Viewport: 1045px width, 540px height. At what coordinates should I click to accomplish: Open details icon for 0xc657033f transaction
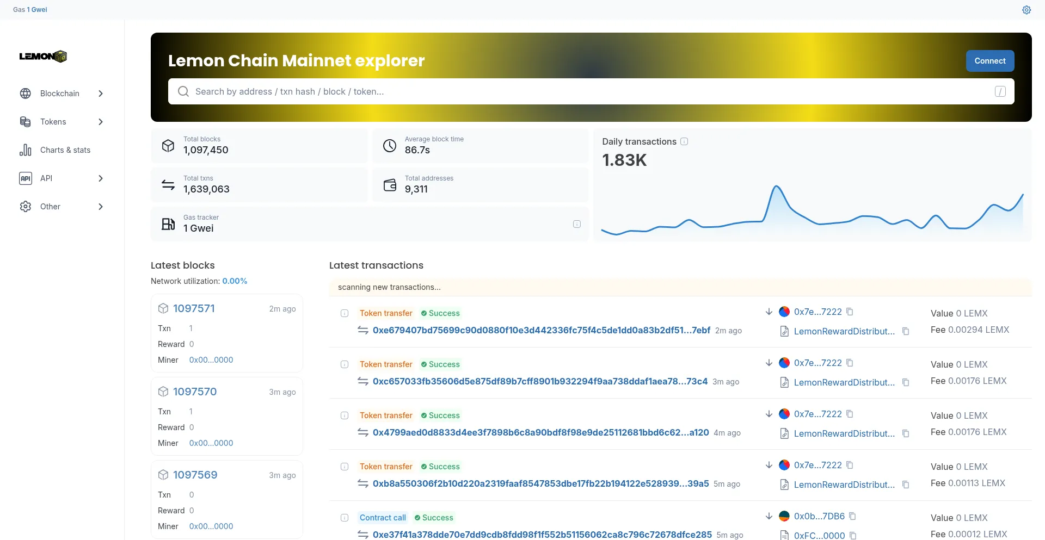[345, 364]
